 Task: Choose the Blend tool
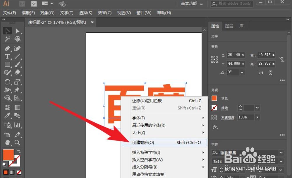coord(18,115)
